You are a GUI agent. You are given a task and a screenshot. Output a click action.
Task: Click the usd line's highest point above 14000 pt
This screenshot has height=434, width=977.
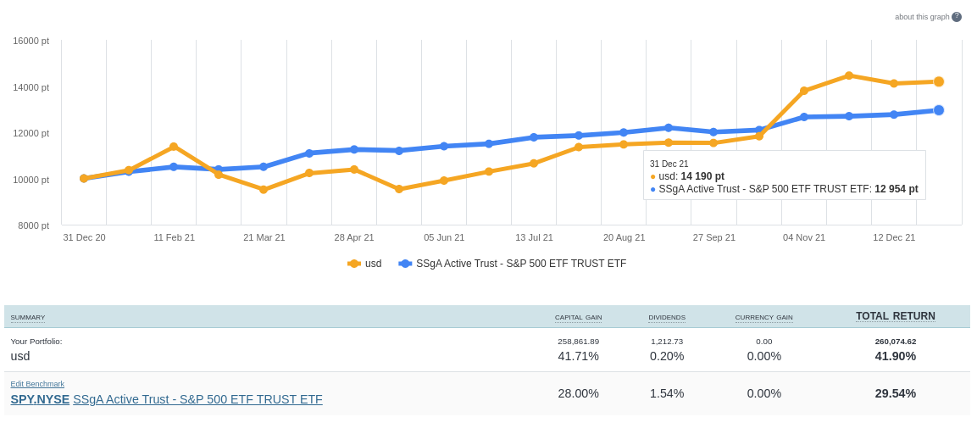[849, 75]
